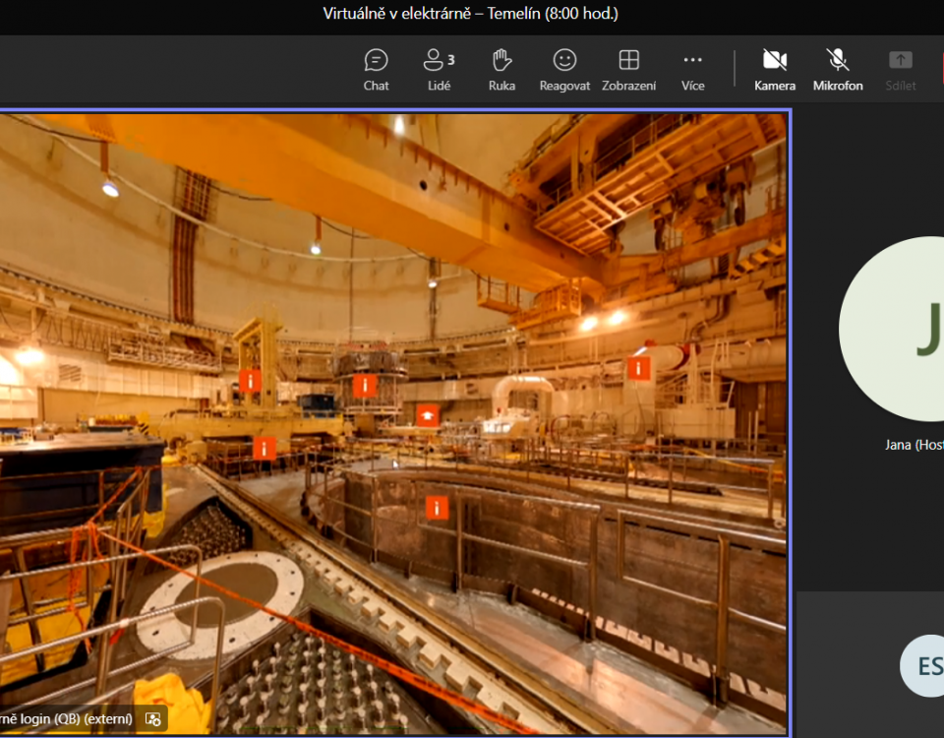Open the Chat panel

coord(376,70)
